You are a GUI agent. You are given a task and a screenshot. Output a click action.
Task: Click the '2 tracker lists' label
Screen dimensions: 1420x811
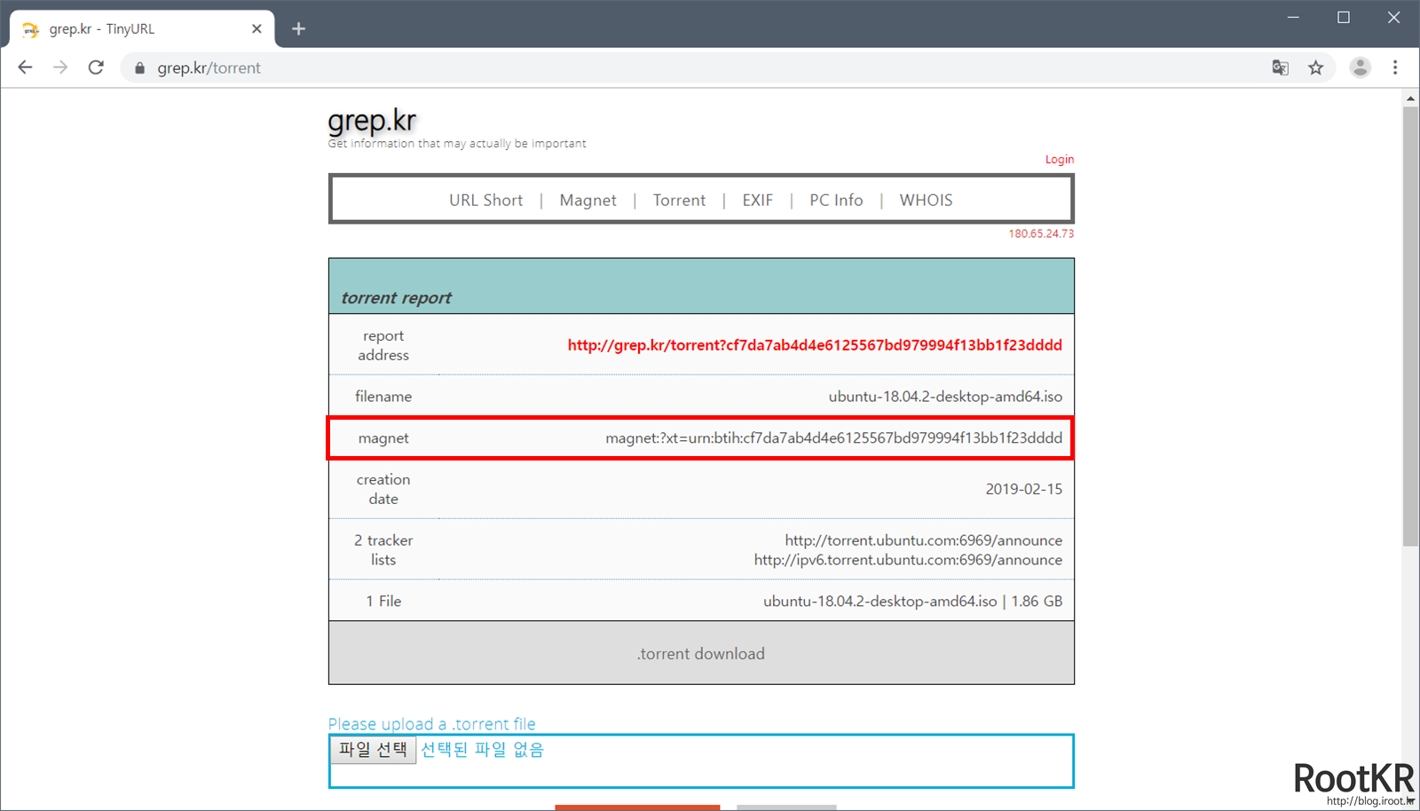383,550
